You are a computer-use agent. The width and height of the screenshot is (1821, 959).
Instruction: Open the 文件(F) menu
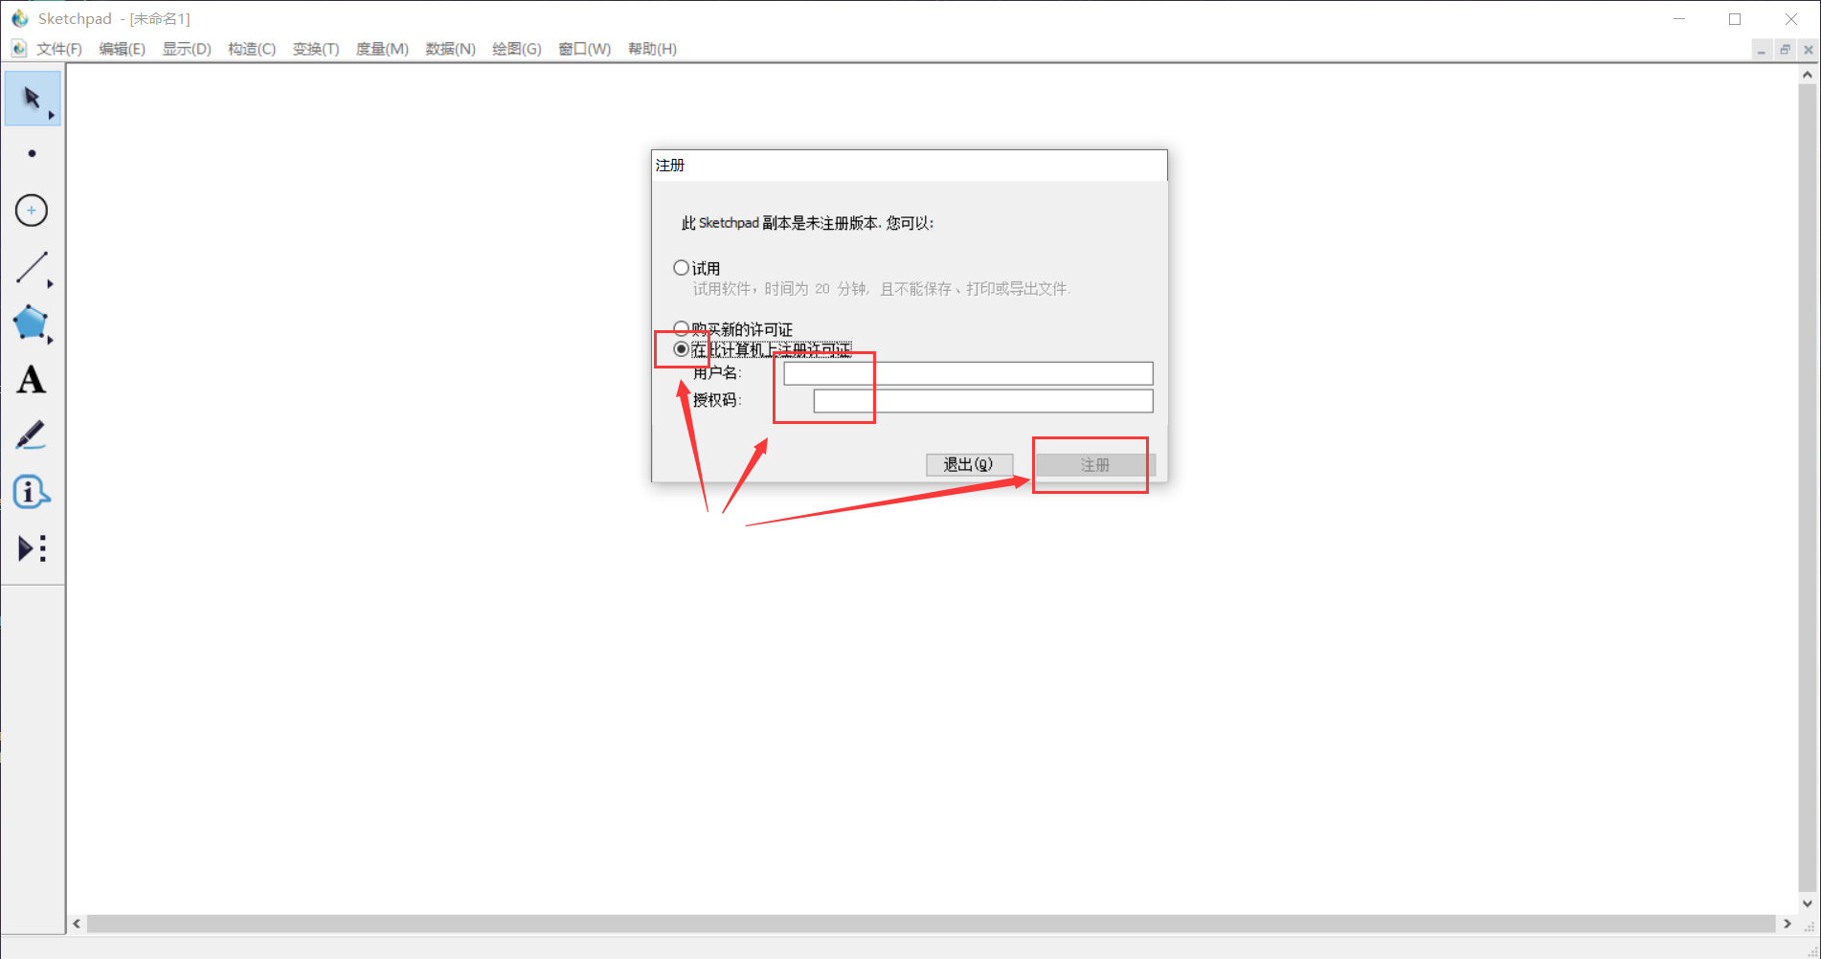tap(58, 49)
